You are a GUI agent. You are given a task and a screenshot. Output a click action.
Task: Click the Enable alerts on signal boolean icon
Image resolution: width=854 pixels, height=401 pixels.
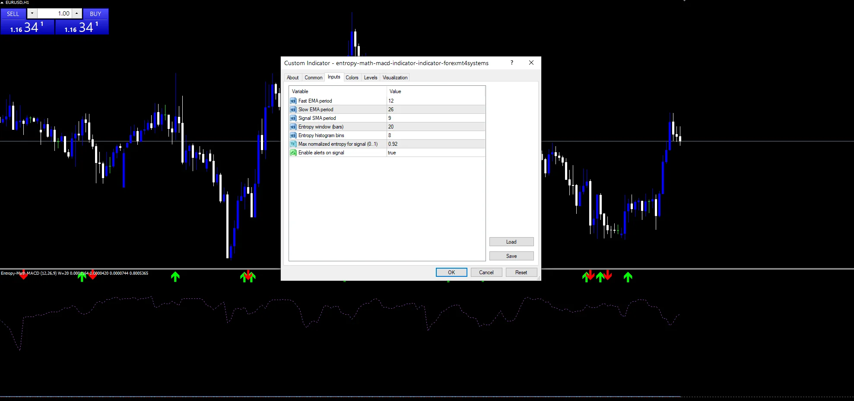(293, 153)
